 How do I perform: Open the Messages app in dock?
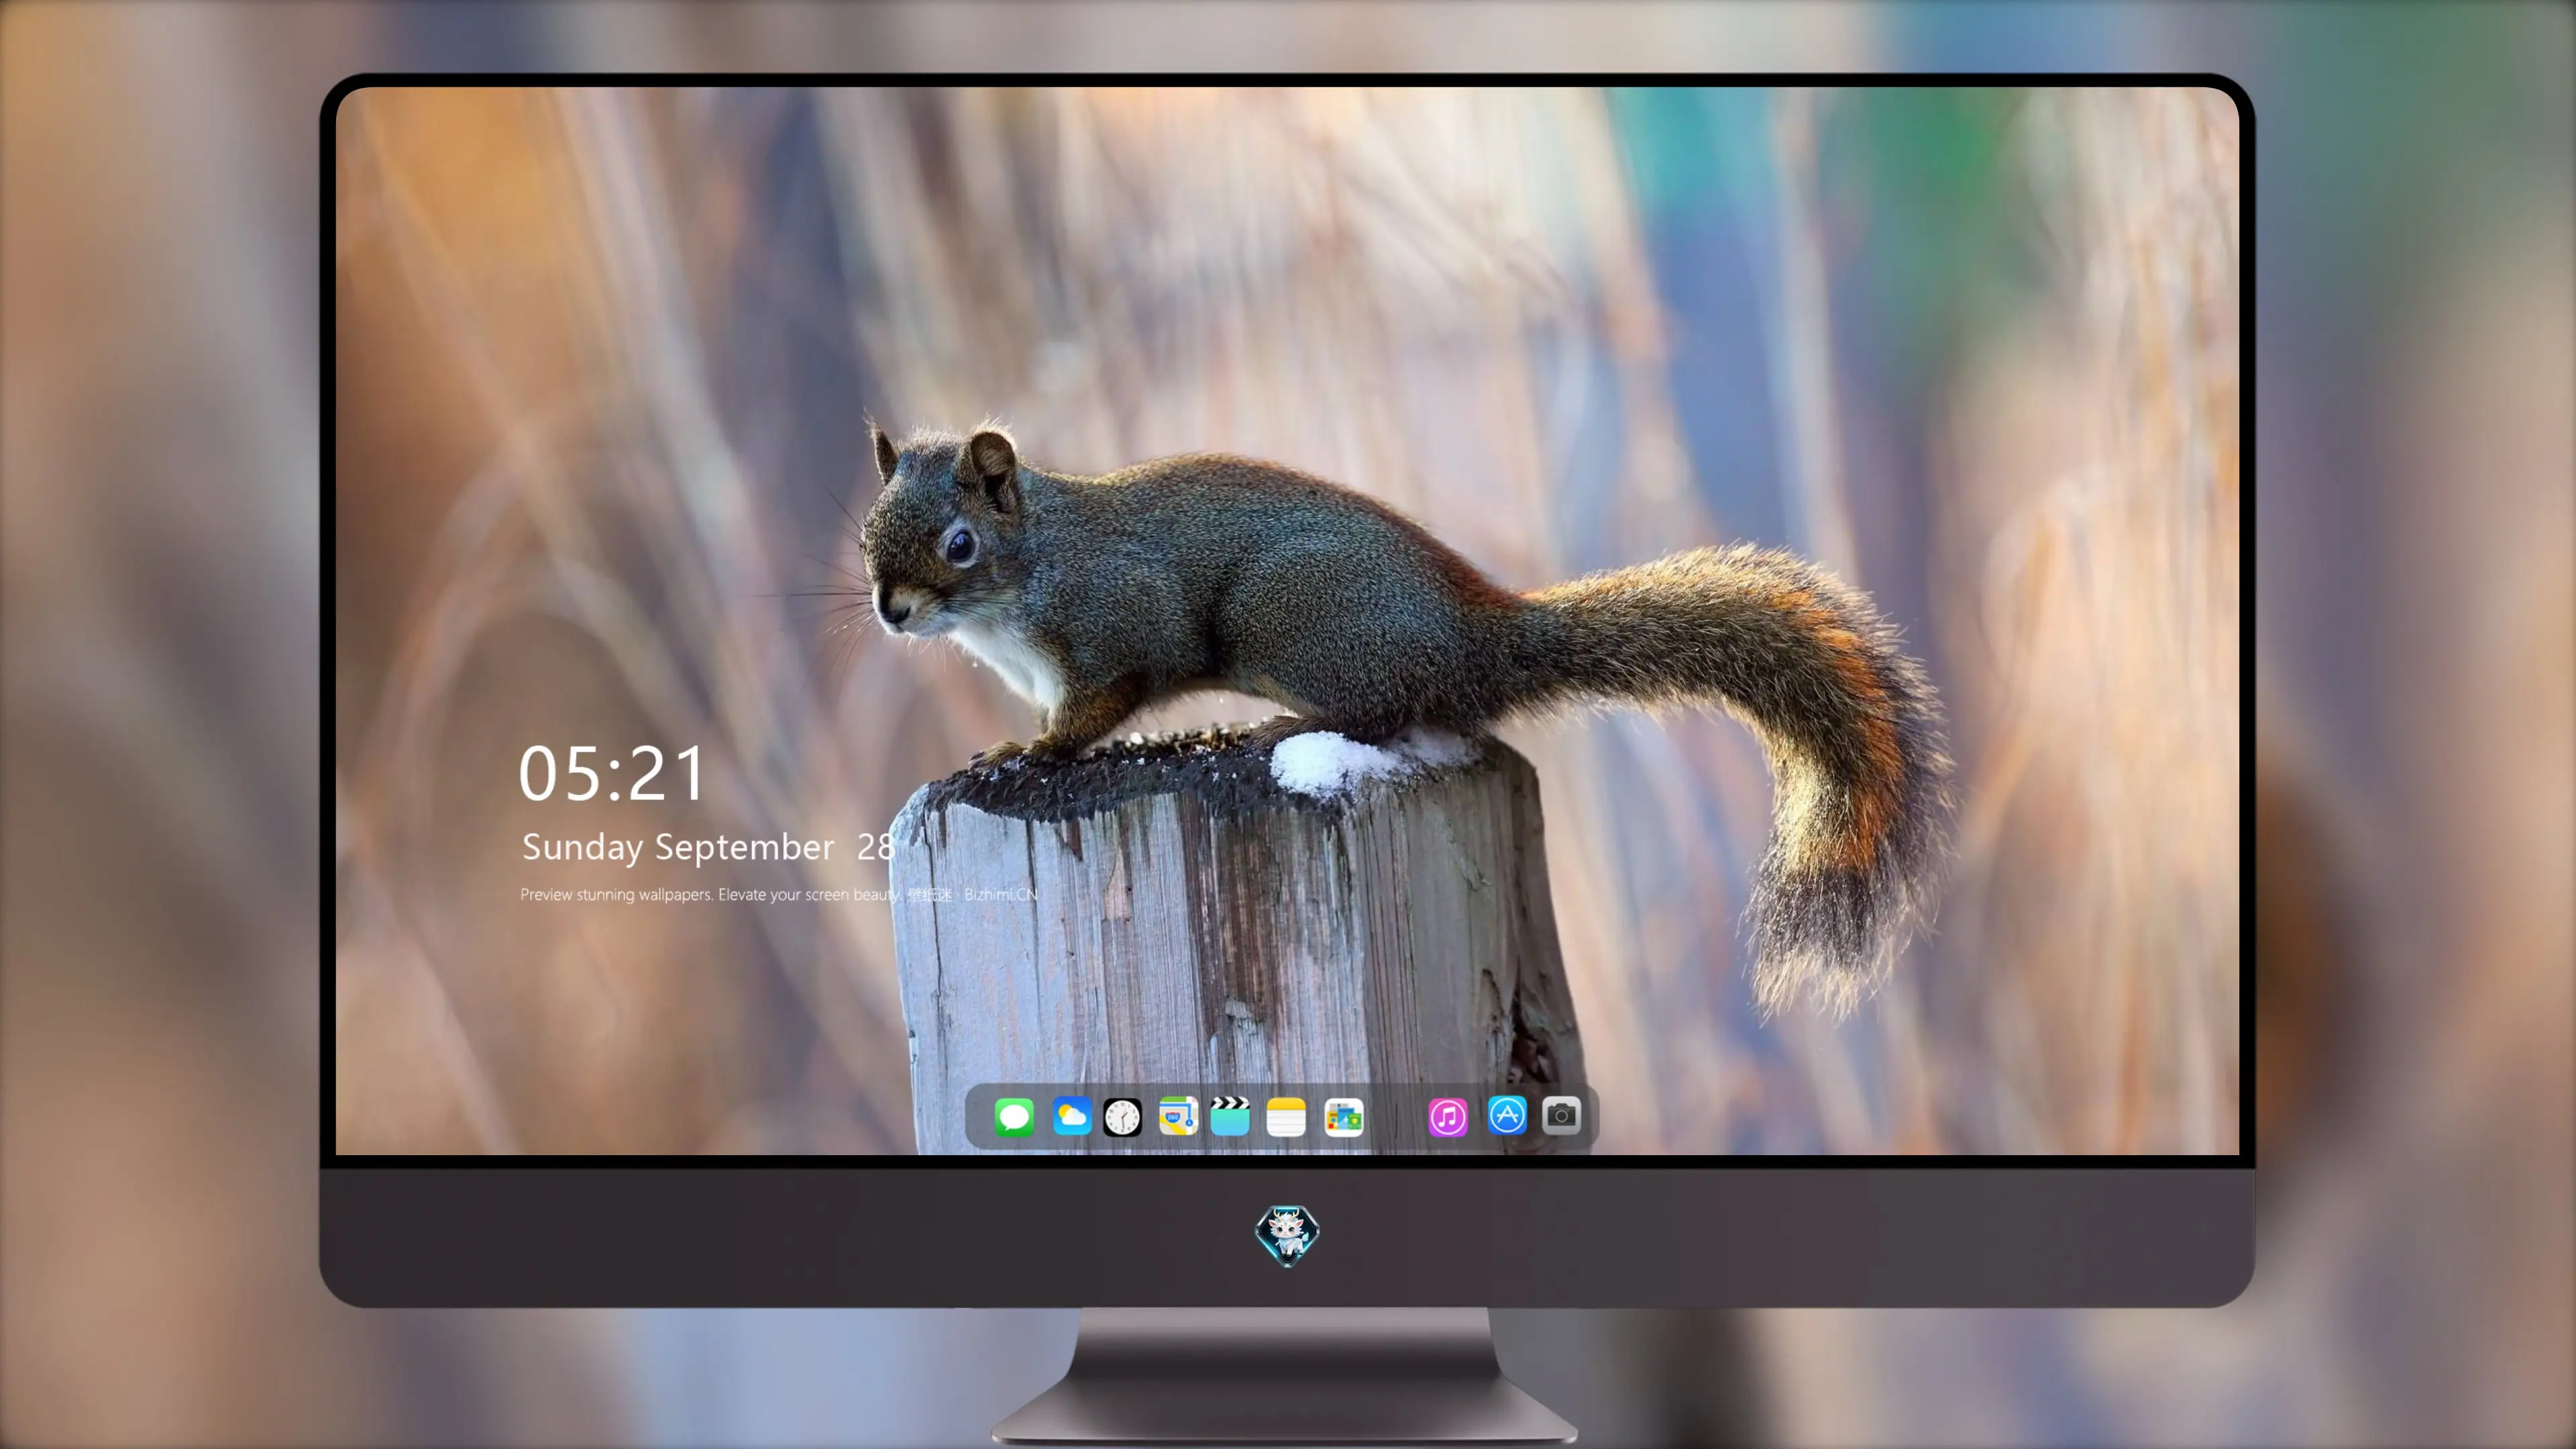(1014, 1117)
